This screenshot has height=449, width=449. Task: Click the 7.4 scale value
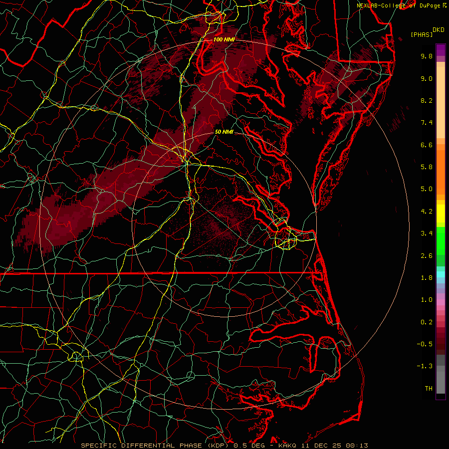427,123
